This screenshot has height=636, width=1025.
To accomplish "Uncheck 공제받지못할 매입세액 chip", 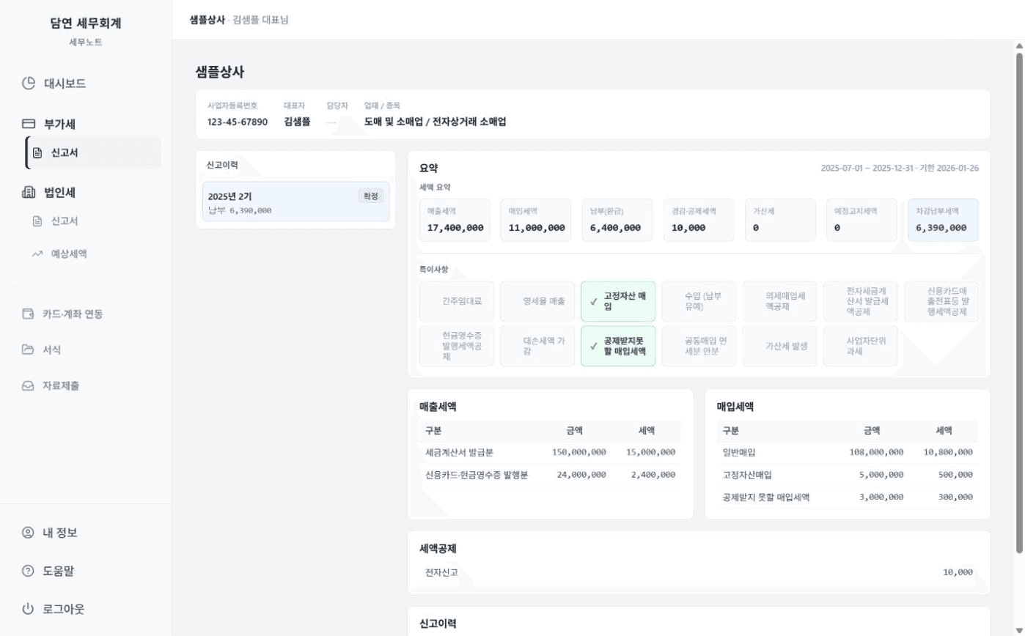I will [618, 346].
